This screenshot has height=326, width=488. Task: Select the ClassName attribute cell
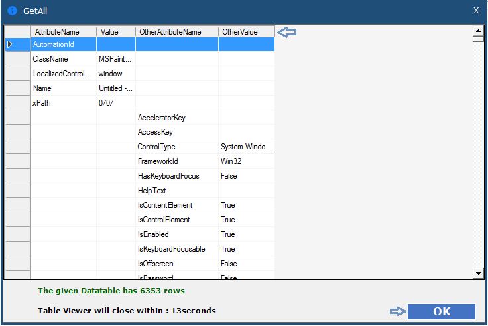click(63, 59)
